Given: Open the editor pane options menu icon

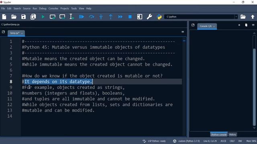Looking at the screenshot, I should coord(183,32).
